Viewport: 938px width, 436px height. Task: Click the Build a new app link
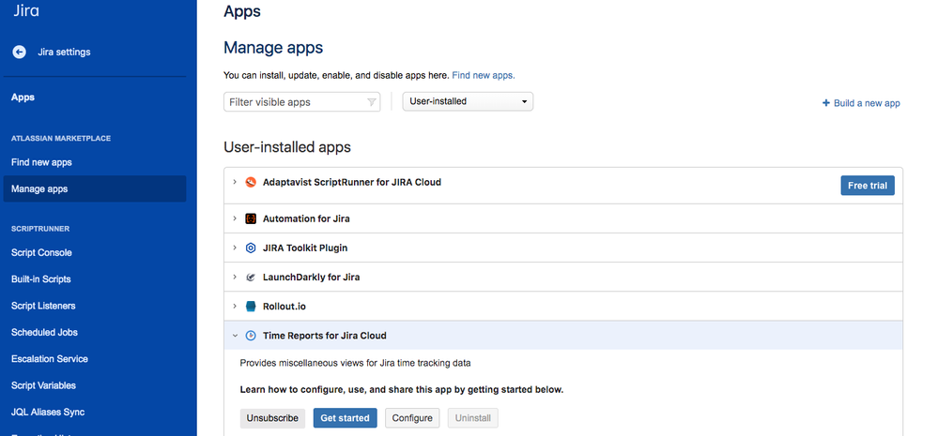861,103
